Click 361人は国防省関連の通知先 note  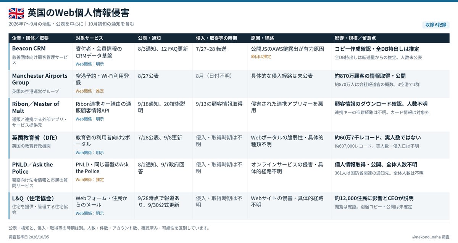click(379, 173)
